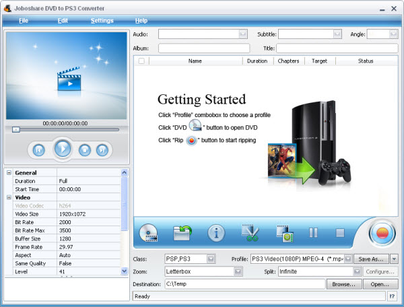Open the Class combobox showing PSP,PS3
The image size is (404, 307).
point(190,259)
